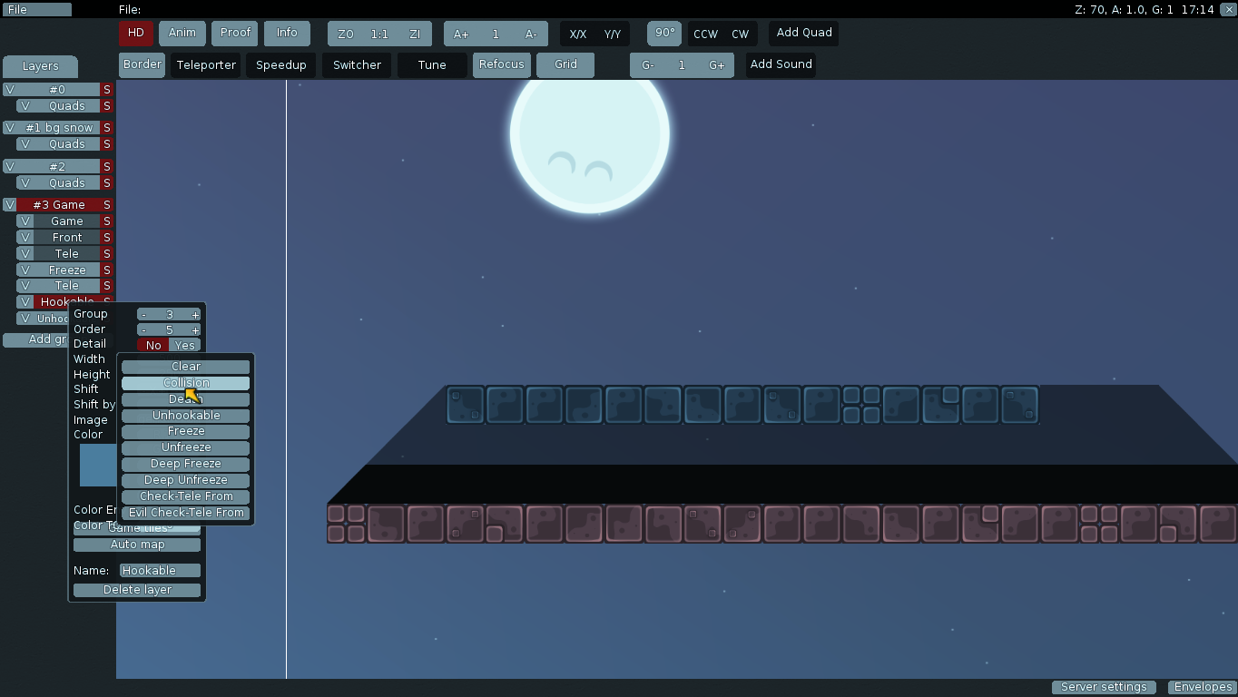Toggle the HD high detail button
1238x697 pixels.
pyautogui.click(x=135, y=33)
